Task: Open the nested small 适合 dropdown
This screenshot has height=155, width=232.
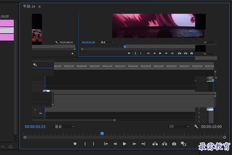Action: 107,42
